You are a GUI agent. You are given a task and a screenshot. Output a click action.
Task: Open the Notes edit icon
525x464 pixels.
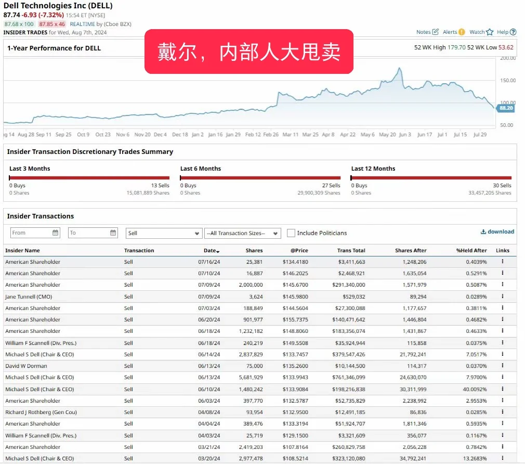435,32
